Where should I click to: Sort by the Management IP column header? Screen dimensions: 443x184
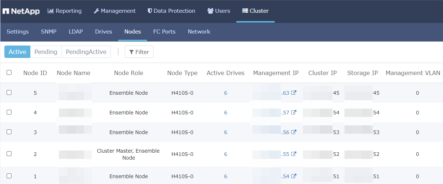[276, 73]
